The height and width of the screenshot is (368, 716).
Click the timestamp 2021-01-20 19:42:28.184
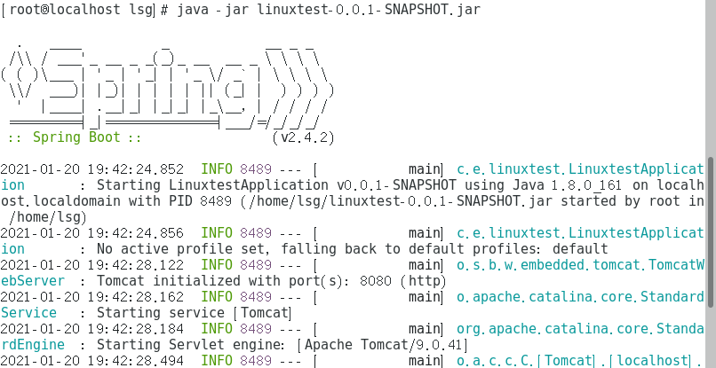click(91, 329)
